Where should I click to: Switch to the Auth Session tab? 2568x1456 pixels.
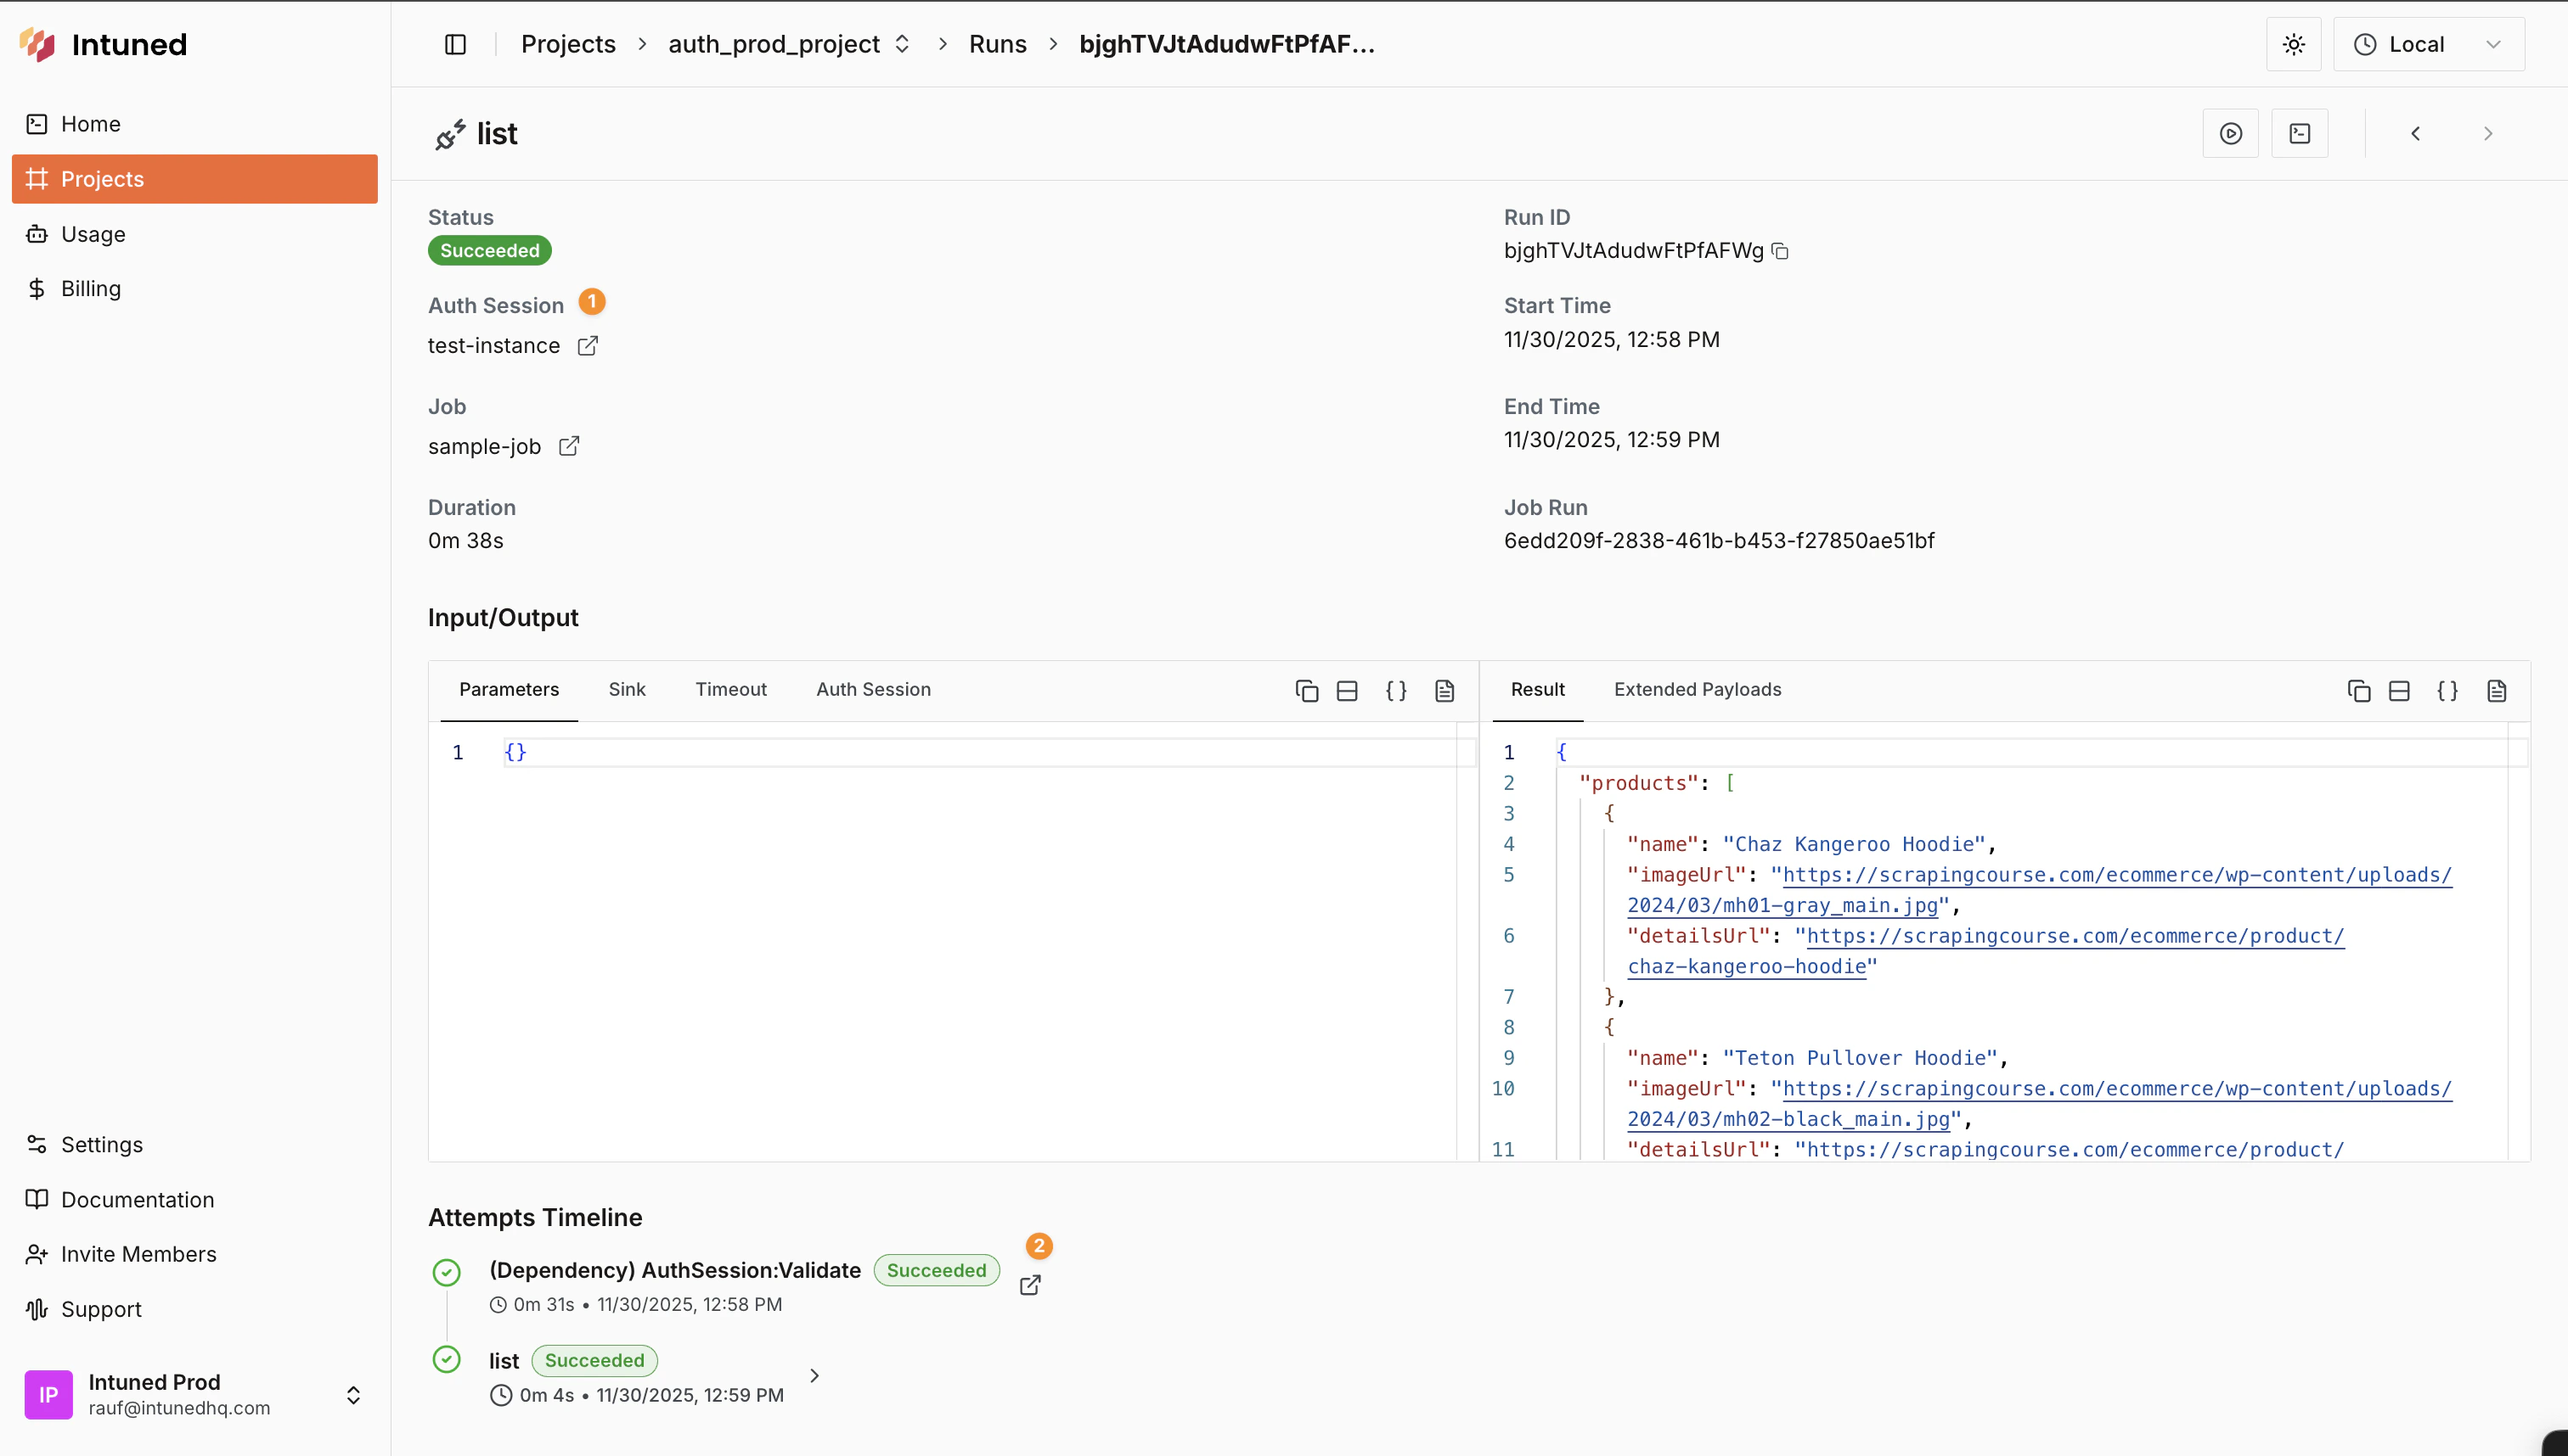871,689
